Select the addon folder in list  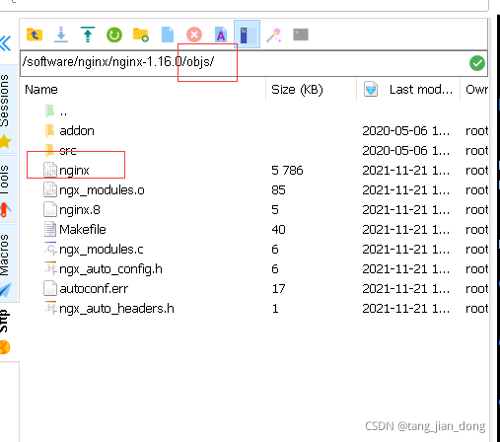point(77,131)
